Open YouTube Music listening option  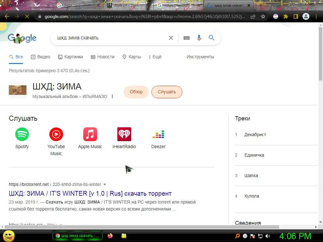tap(56, 141)
